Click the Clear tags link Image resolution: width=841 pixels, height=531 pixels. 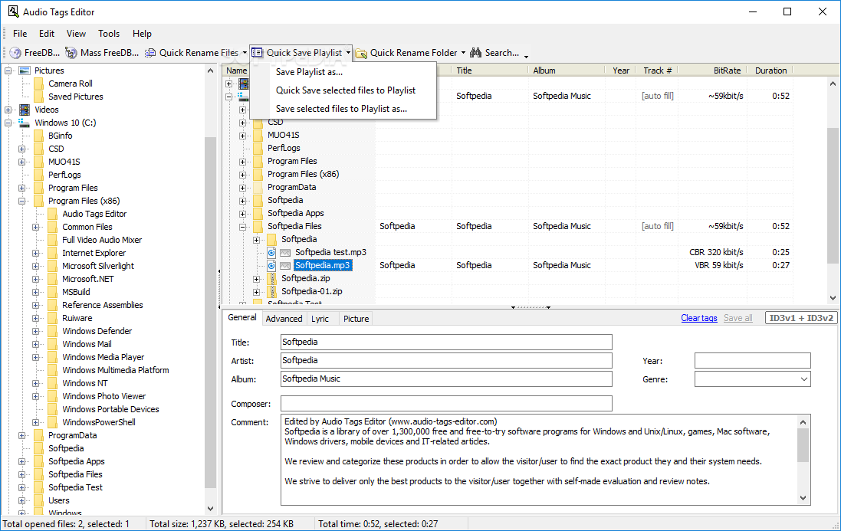(x=698, y=318)
